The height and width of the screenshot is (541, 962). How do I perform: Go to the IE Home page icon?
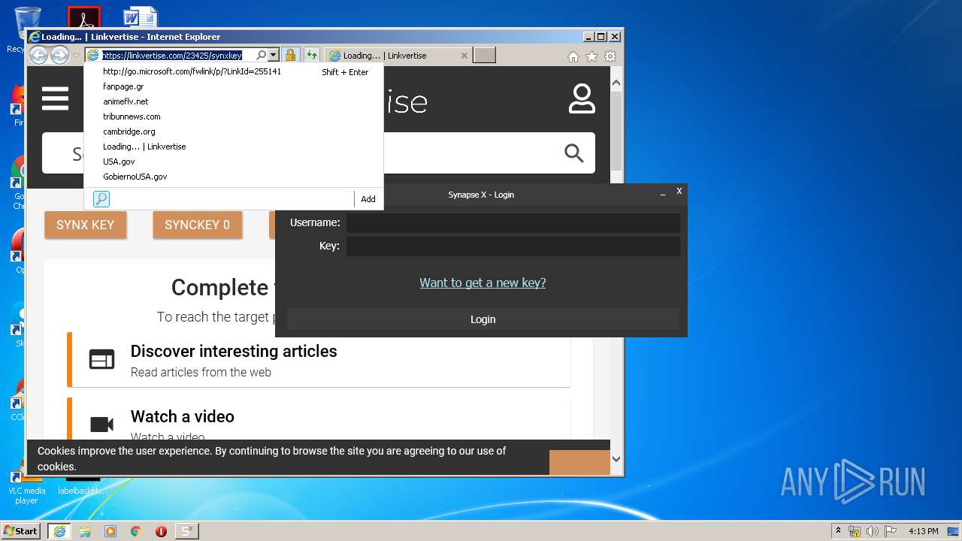point(573,56)
